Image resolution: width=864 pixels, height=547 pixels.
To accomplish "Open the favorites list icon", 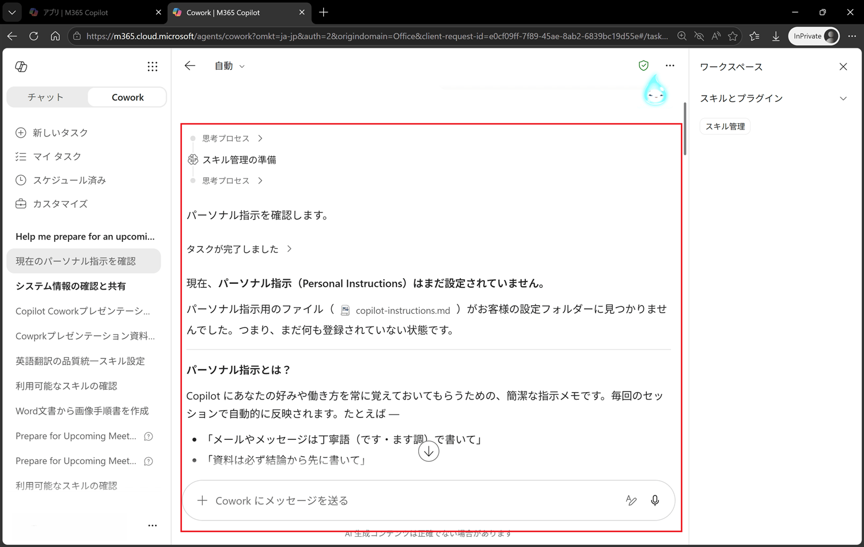I will (755, 36).
